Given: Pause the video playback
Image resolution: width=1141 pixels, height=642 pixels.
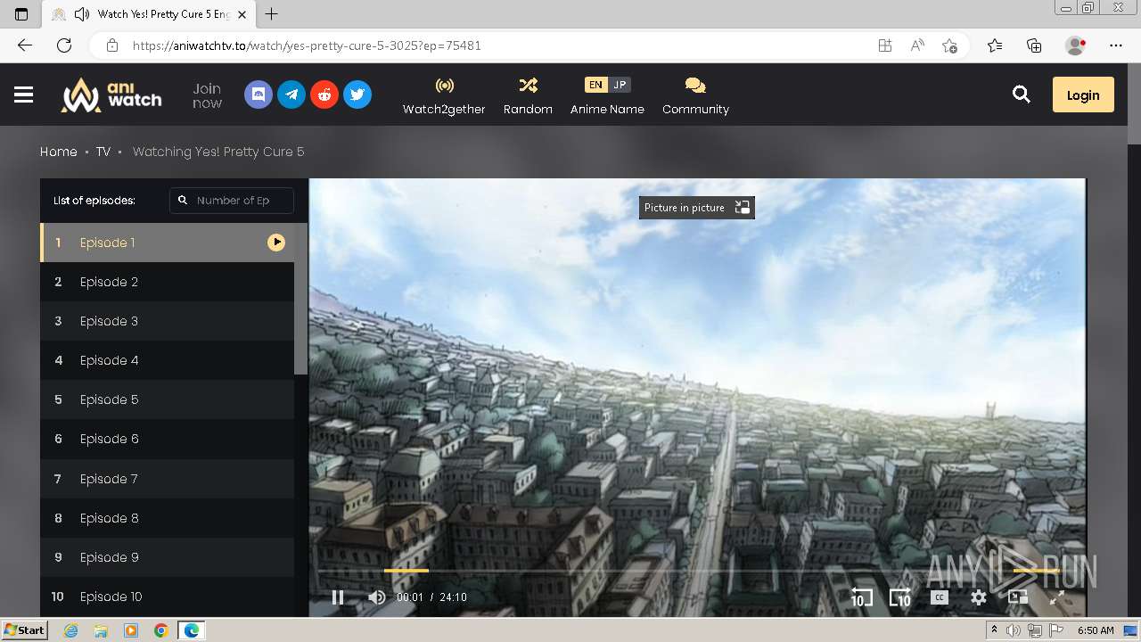Looking at the screenshot, I should coord(338,597).
